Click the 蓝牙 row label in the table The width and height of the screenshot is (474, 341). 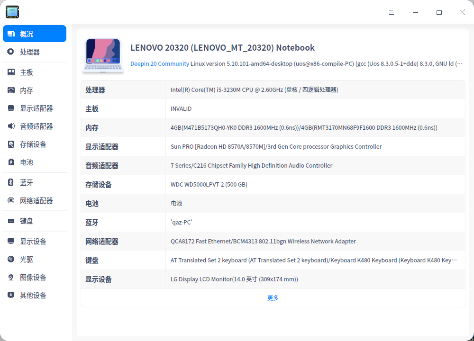[x=92, y=223]
